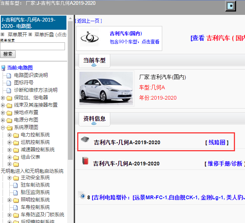Click 车型:几何A text
Screen dimensions: 245x223
[x=152, y=87]
